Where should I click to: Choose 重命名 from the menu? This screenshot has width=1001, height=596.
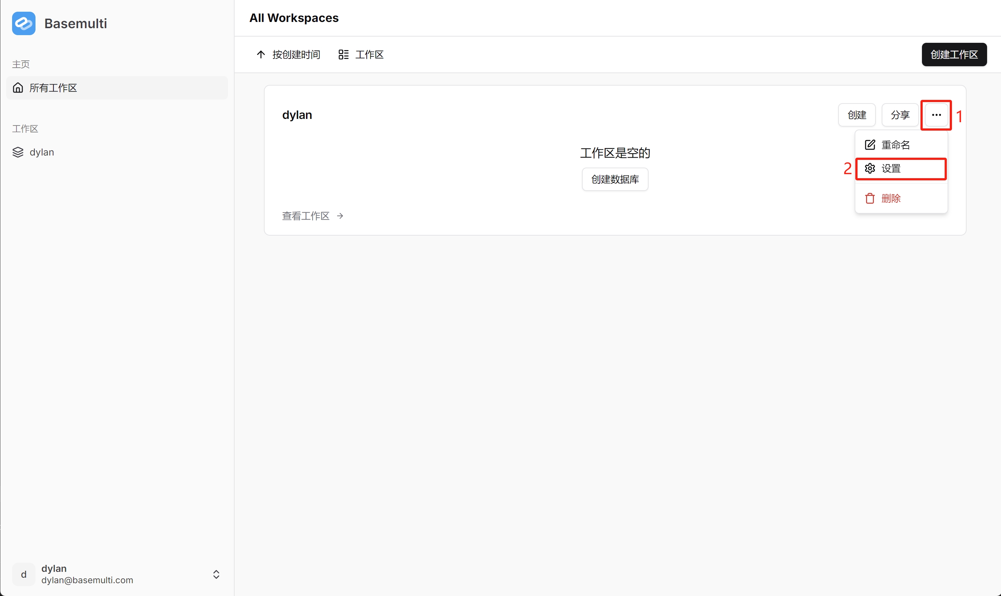pyautogui.click(x=901, y=145)
